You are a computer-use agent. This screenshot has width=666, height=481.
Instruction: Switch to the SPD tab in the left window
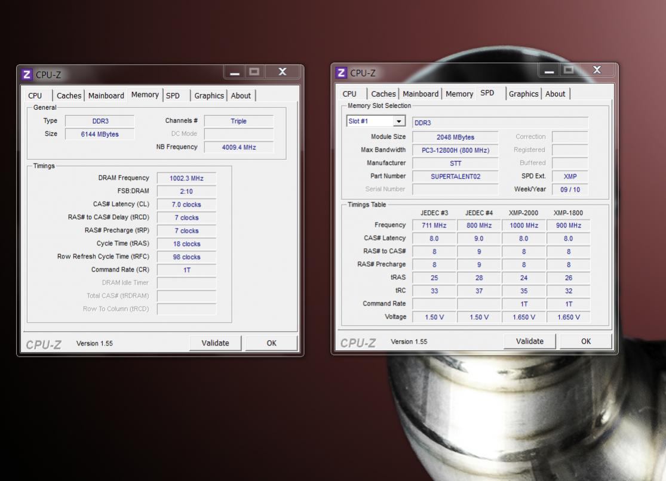click(x=173, y=95)
